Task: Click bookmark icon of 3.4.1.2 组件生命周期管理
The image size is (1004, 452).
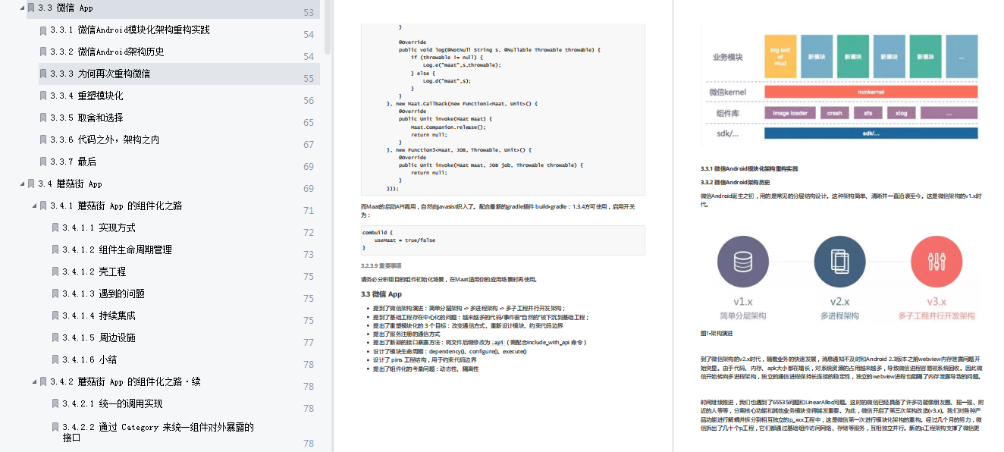Action: [55, 250]
